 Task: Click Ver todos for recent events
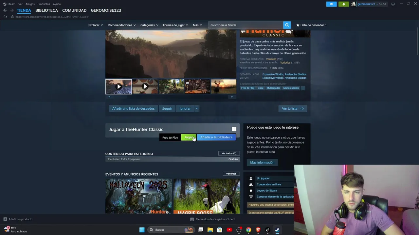[231, 174]
